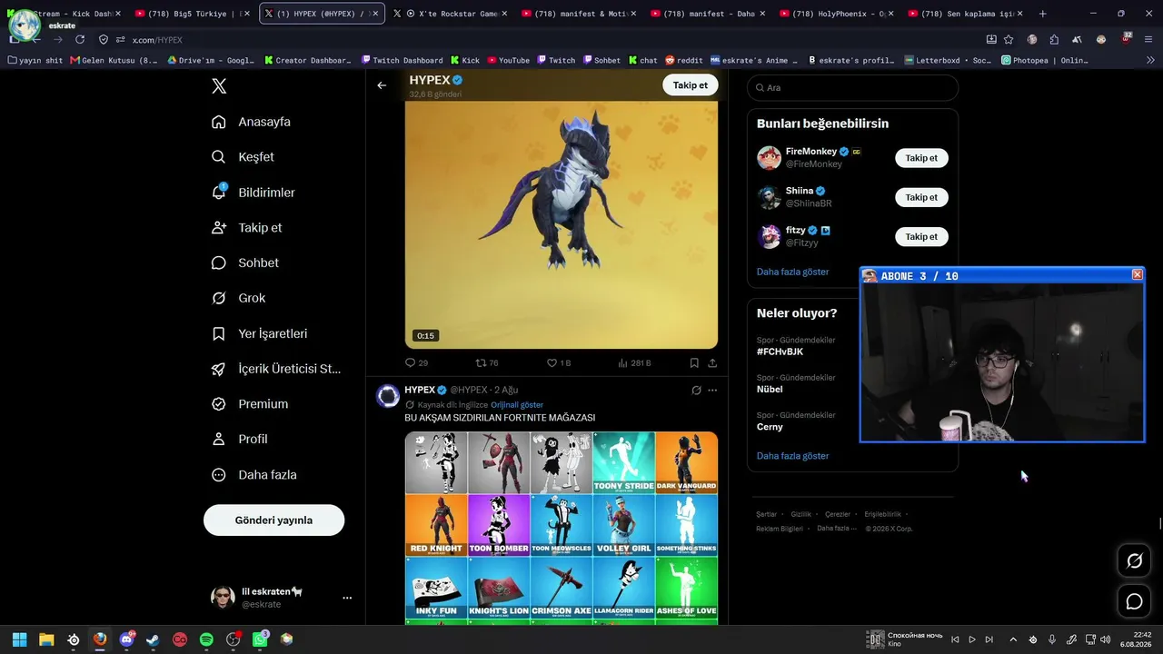Close the ABONE 3 / 10 overlay
Image resolution: width=1163 pixels, height=654 pixels.
[x=1137, y=275]
